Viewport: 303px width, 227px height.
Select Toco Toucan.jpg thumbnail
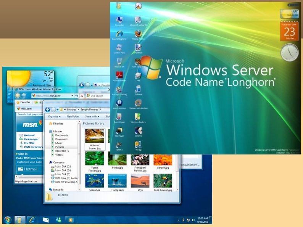[163, 183]
